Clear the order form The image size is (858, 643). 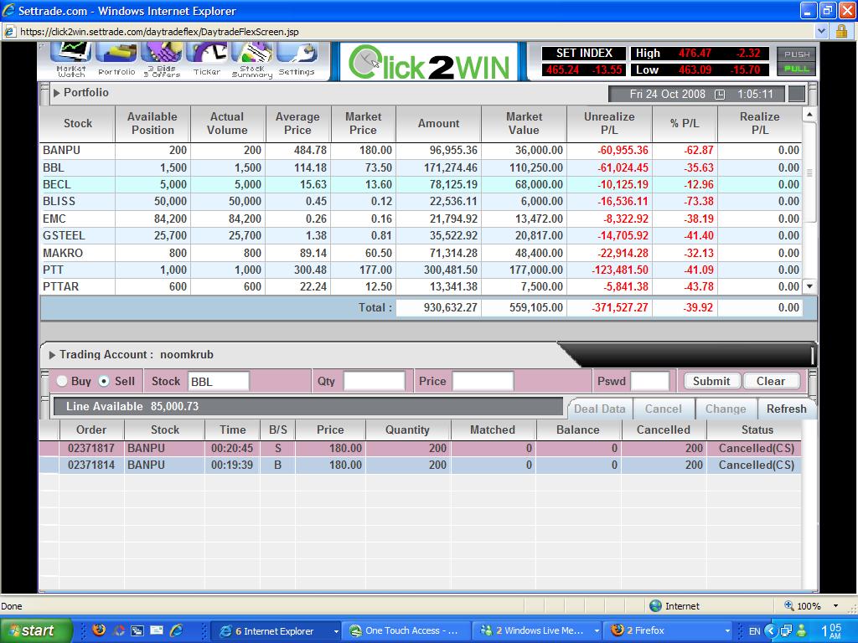[771, 381]
